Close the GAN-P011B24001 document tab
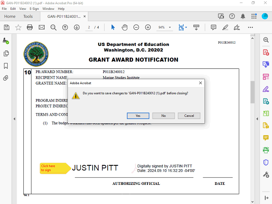The image size is (272, 204). [x=85, y=16]
